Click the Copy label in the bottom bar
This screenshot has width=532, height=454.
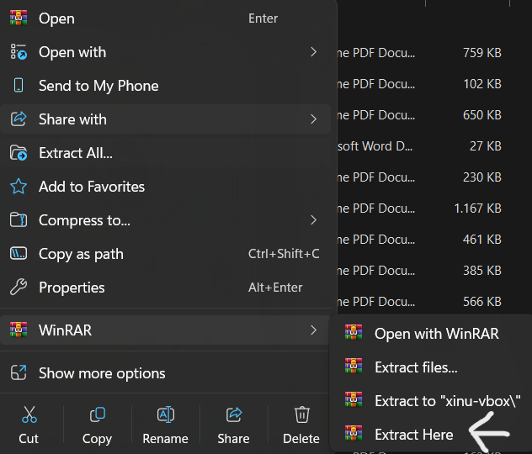(97, 439)
